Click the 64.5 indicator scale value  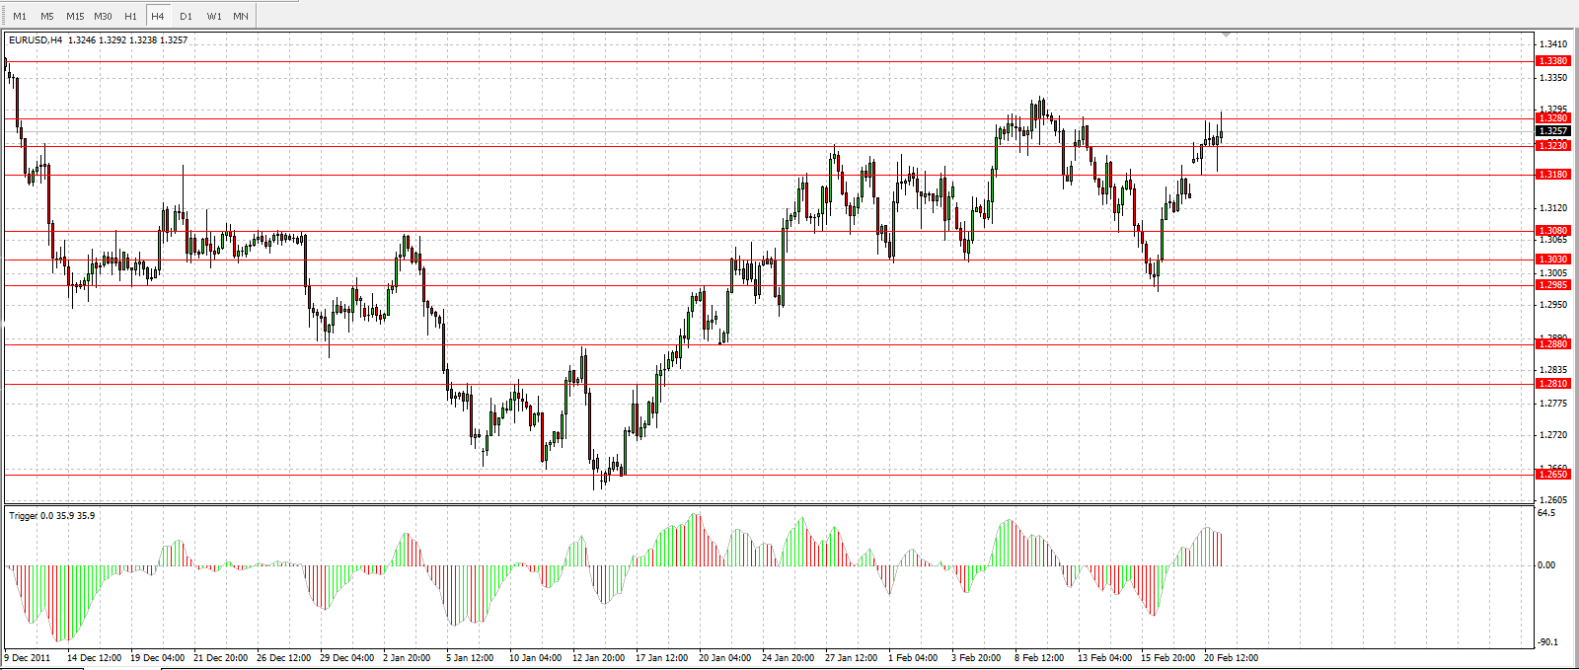[1546, 513]
